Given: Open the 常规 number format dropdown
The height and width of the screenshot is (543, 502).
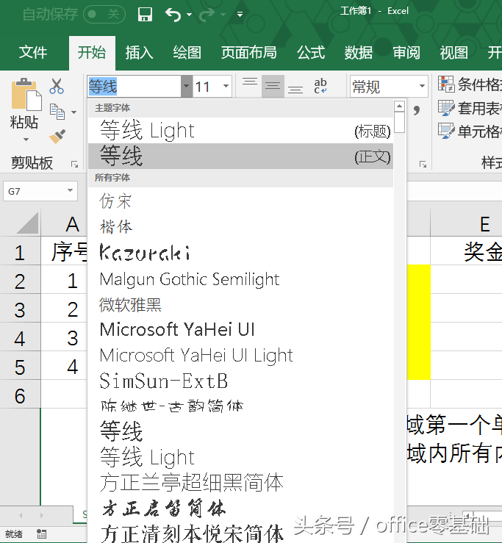Looking at the screenshot, I should tap(422, 86).
